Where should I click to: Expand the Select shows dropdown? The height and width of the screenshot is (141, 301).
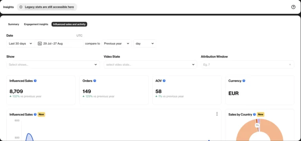53,65
